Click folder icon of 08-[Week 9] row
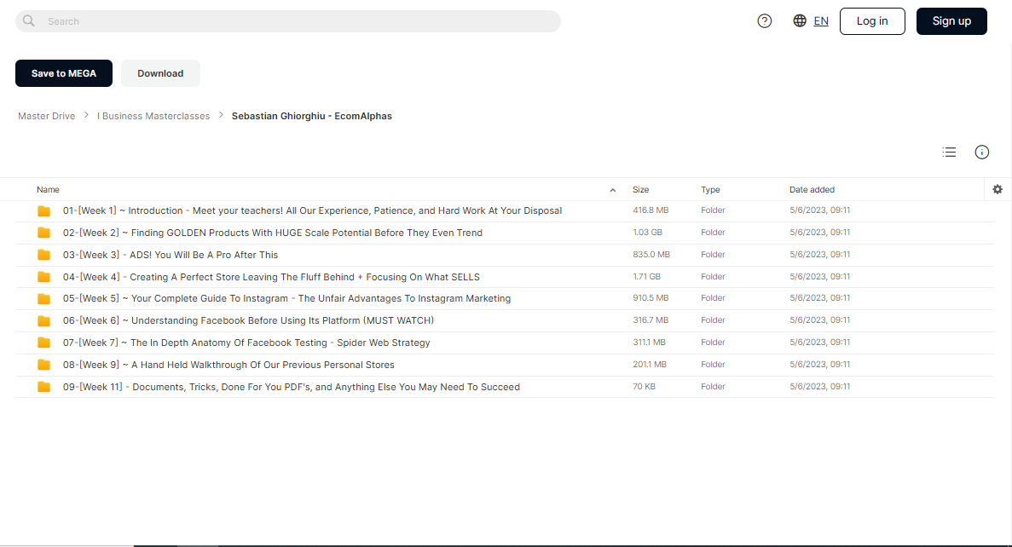 43,365
